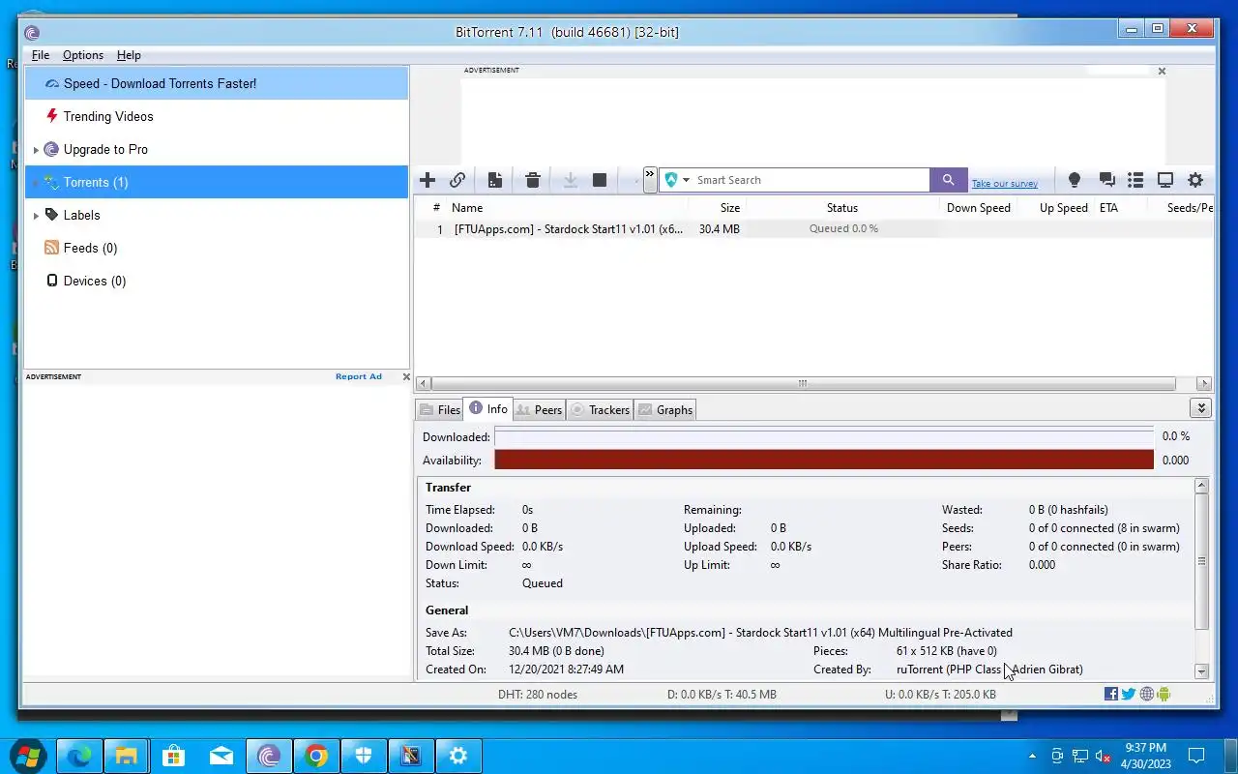Click the Trending Videos lightning icon
Image resolution: width=1238 pixels, height=774 pixels.
(x=51, y=116)
